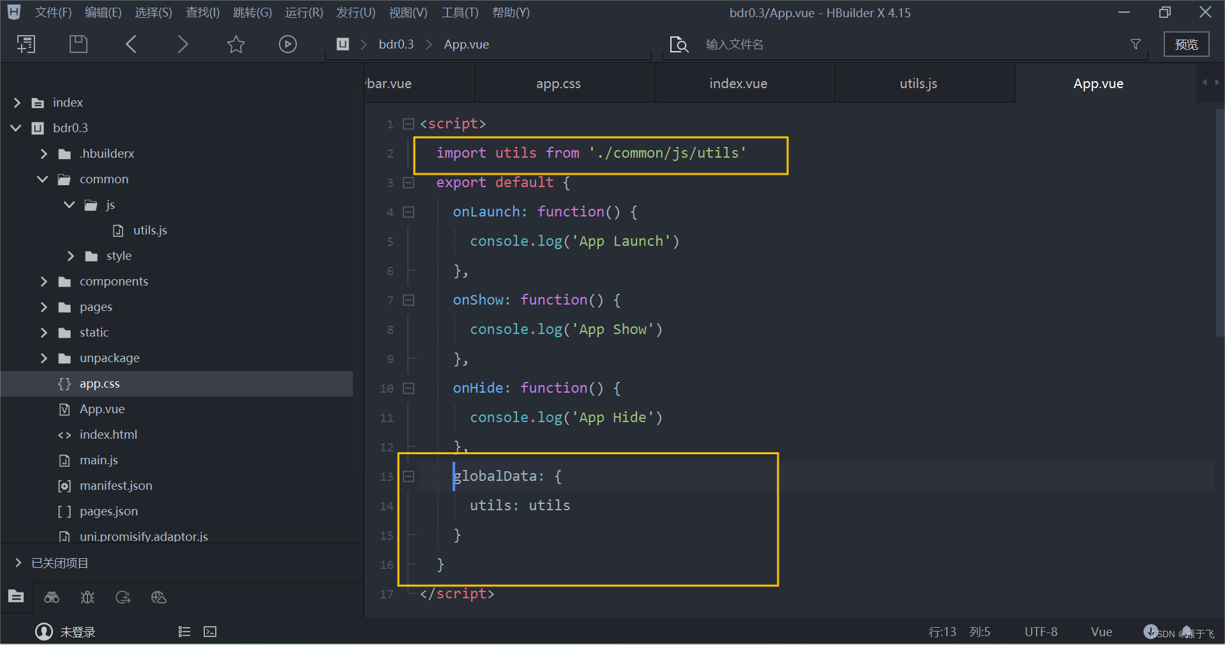Open the 工具(T) menu
Image resolution: width=1225 pixels, height=645 pixels.
[460, 13]
